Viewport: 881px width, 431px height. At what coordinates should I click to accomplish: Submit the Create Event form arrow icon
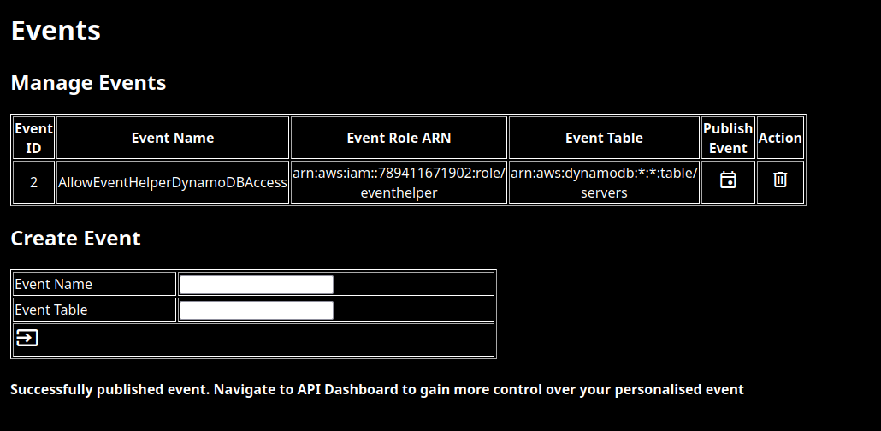27,338
